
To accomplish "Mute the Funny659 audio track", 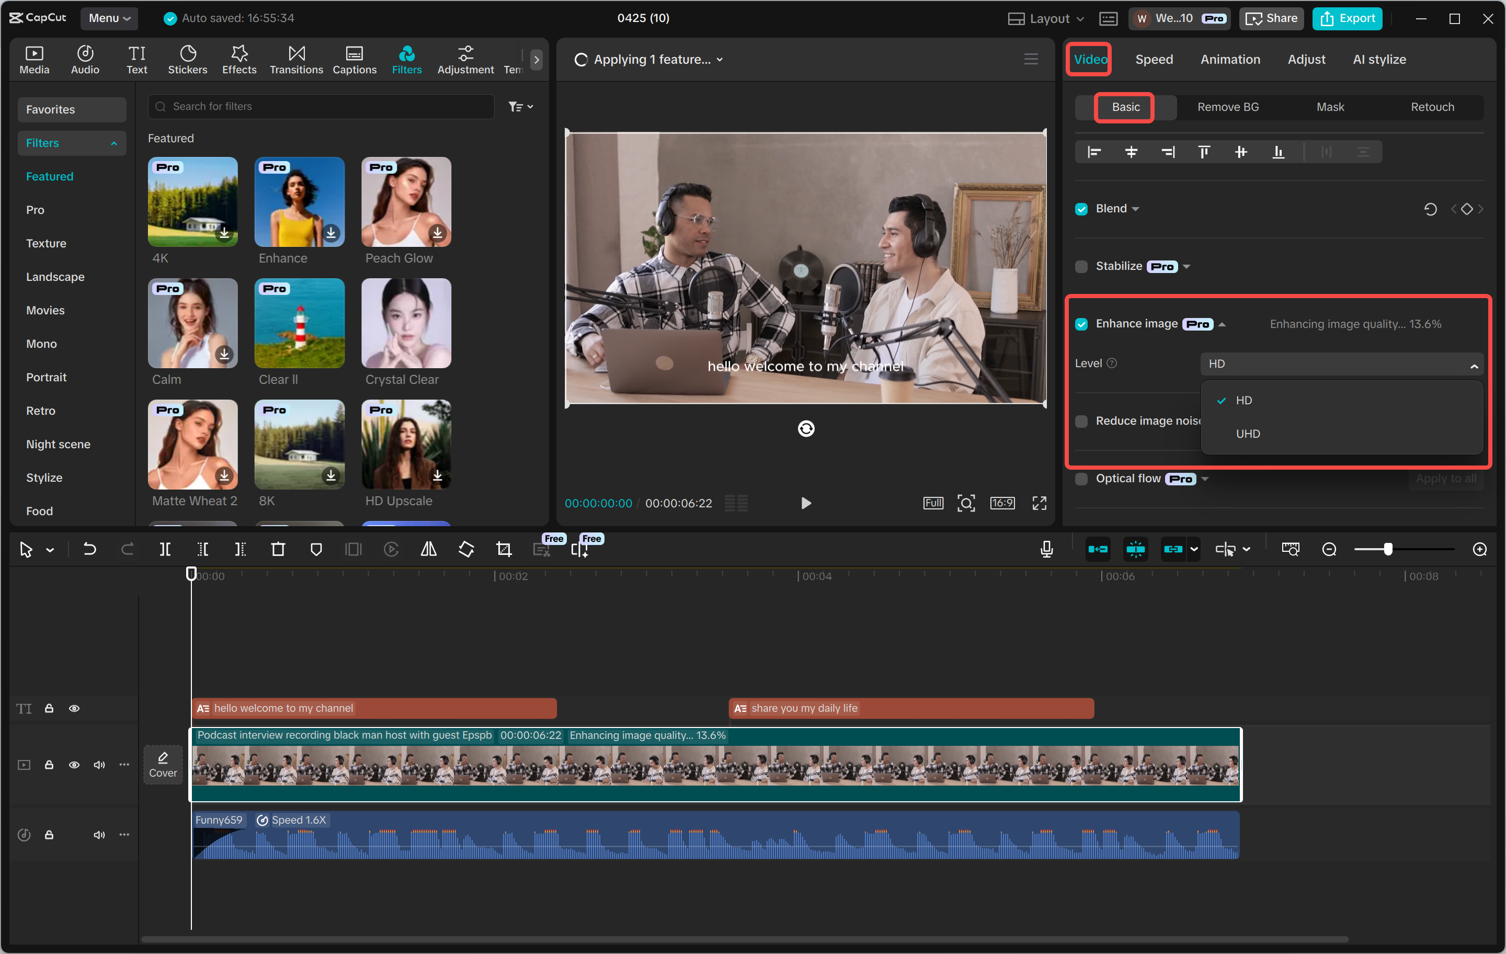I will tap(99, 835).
